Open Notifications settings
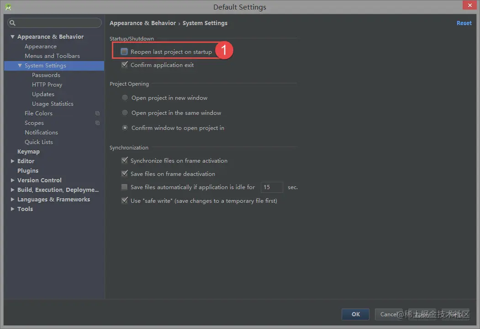This screenshot has height=329, width=480. click(x=41, y=132)
